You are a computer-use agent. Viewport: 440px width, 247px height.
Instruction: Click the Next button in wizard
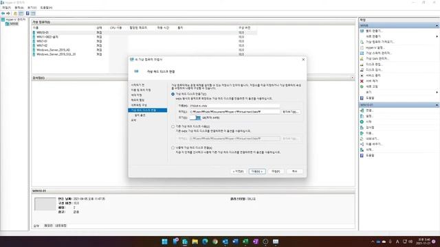(257, 172)
